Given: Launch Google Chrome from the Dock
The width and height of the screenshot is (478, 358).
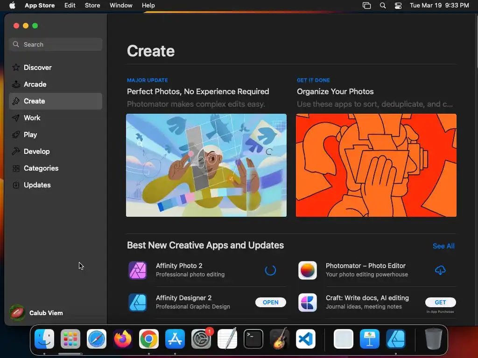Looking at the screenshot, I should coord(149,339).
